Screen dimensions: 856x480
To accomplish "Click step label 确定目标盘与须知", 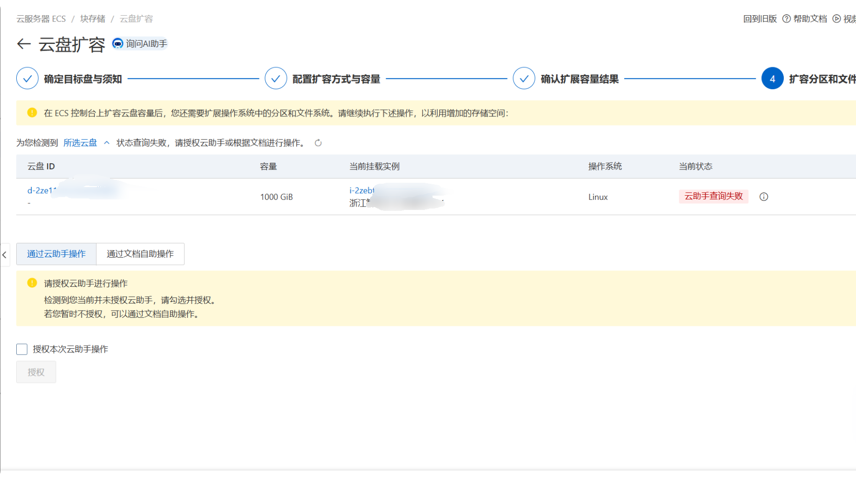I will (x=83, y=79).
